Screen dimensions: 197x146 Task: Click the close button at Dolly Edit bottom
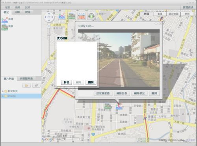click(x=154, y=93)
